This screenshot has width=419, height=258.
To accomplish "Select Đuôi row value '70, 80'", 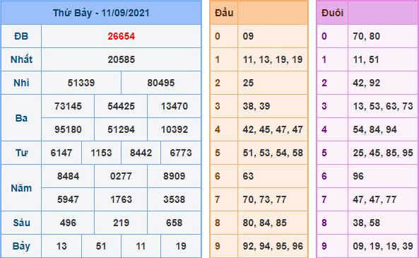I will pos(366,36).
